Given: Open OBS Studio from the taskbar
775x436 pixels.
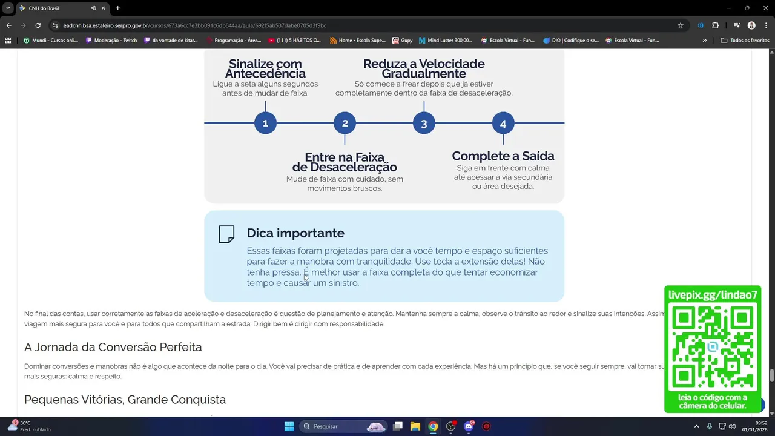Looking at the screenshot, I should point(451,426).
